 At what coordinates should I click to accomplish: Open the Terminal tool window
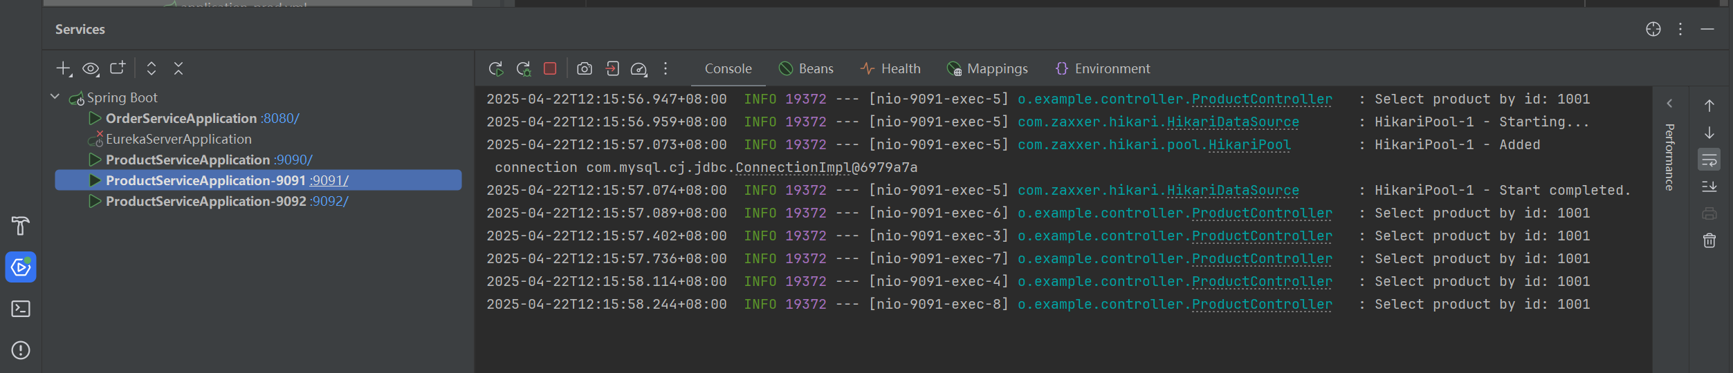pyautogui.click(x=21, y=309)
